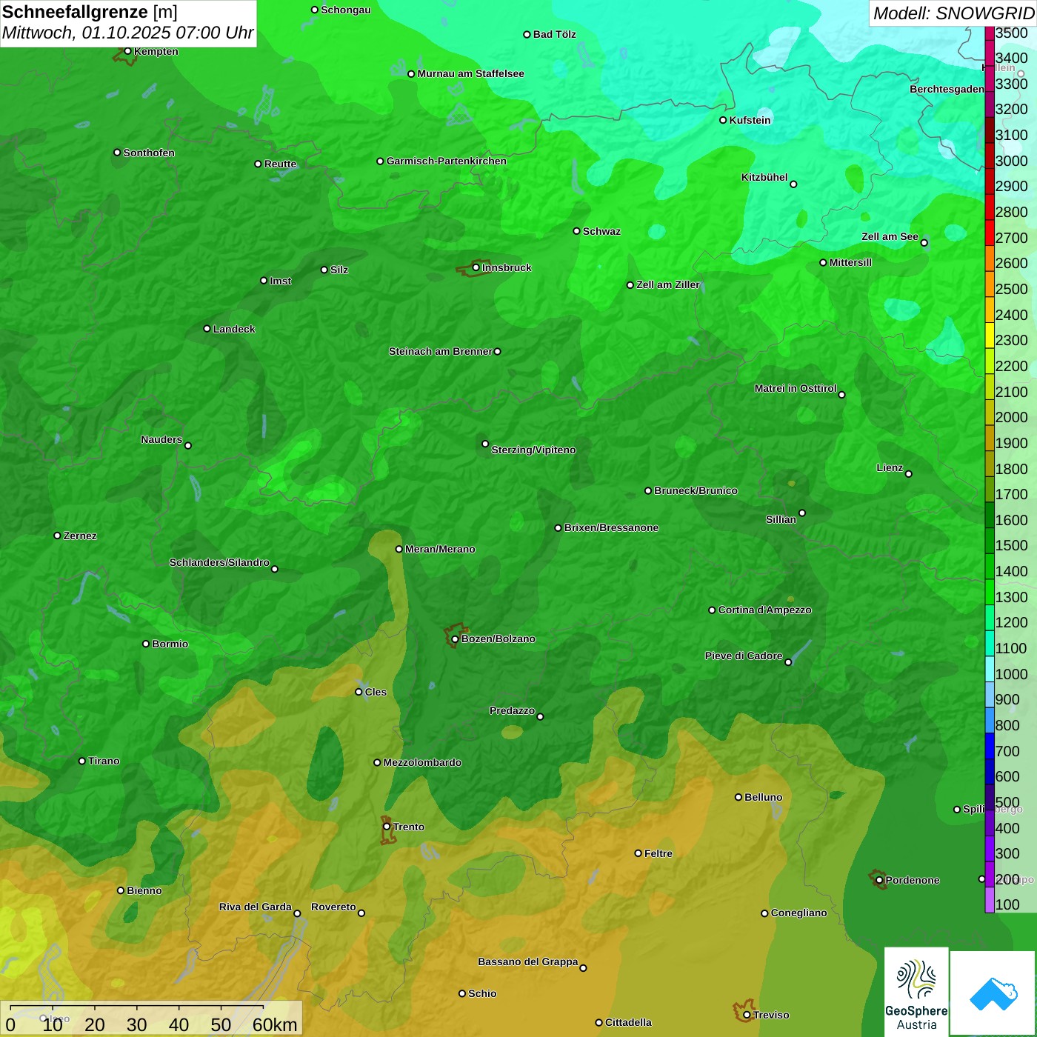Click the 'Brixen/Bressanone' label
1037x1037 pixels.
(x=612, y=528)
